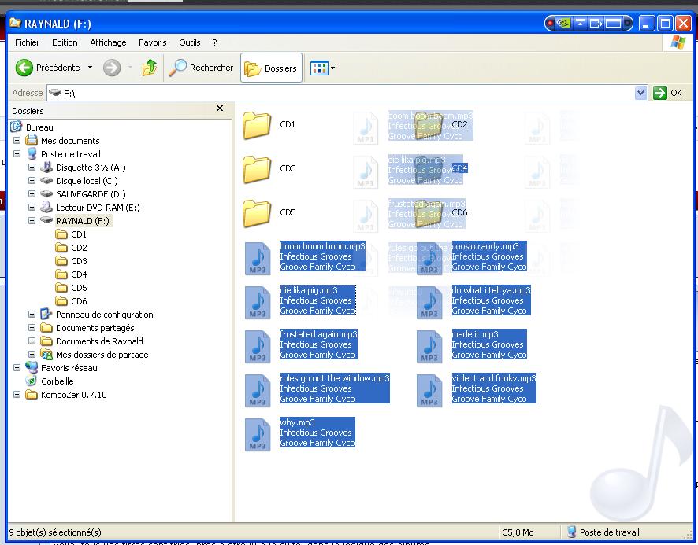The height and width of the screenshot is (545, 698).
Task: Select CD4 folder in the tree
Action: coord(79,274)
